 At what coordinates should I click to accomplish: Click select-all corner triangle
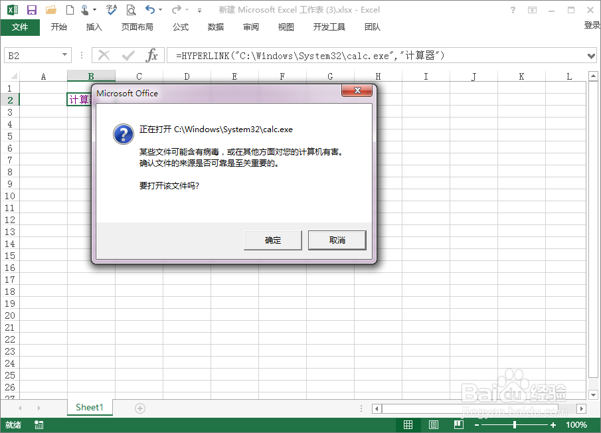(14, 76)
